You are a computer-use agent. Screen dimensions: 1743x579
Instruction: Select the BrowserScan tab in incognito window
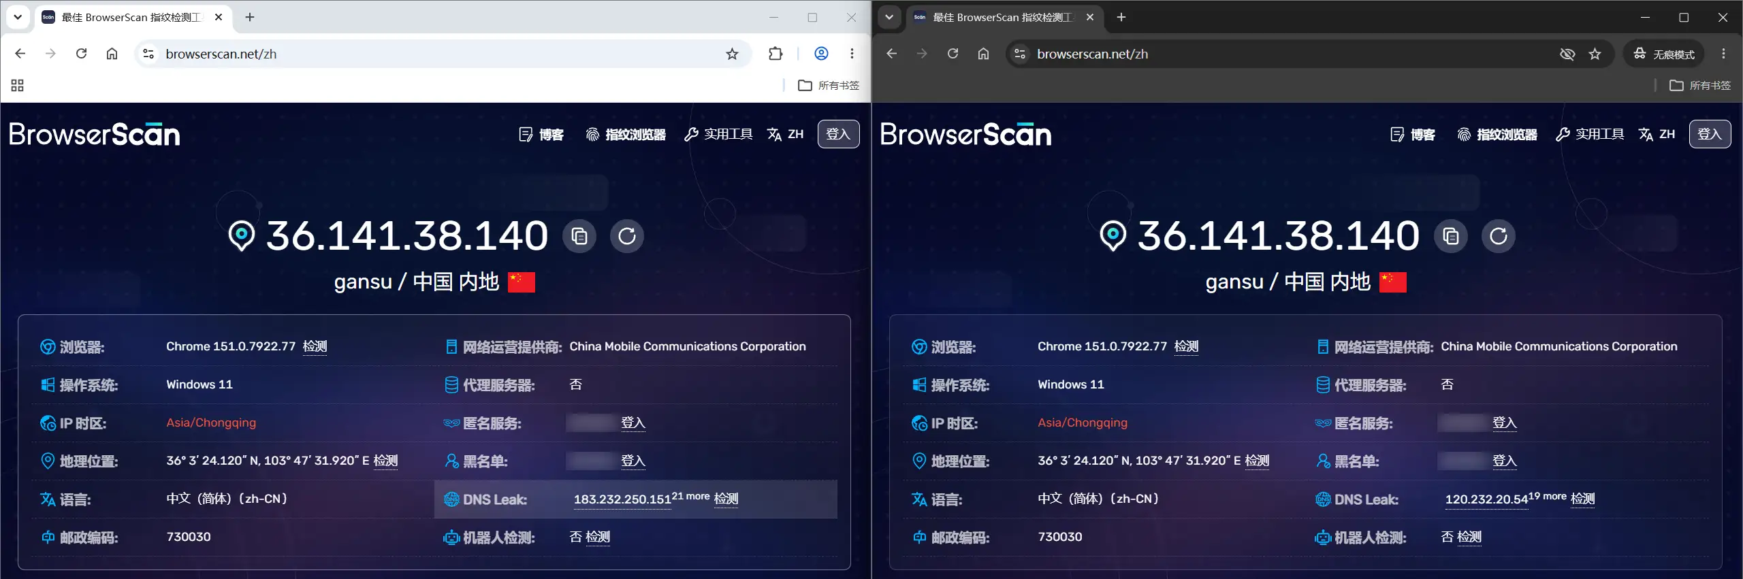[1004, 18]
